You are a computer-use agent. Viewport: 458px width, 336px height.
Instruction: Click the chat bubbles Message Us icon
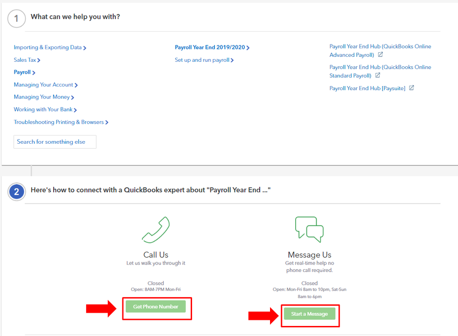(309, 229)
